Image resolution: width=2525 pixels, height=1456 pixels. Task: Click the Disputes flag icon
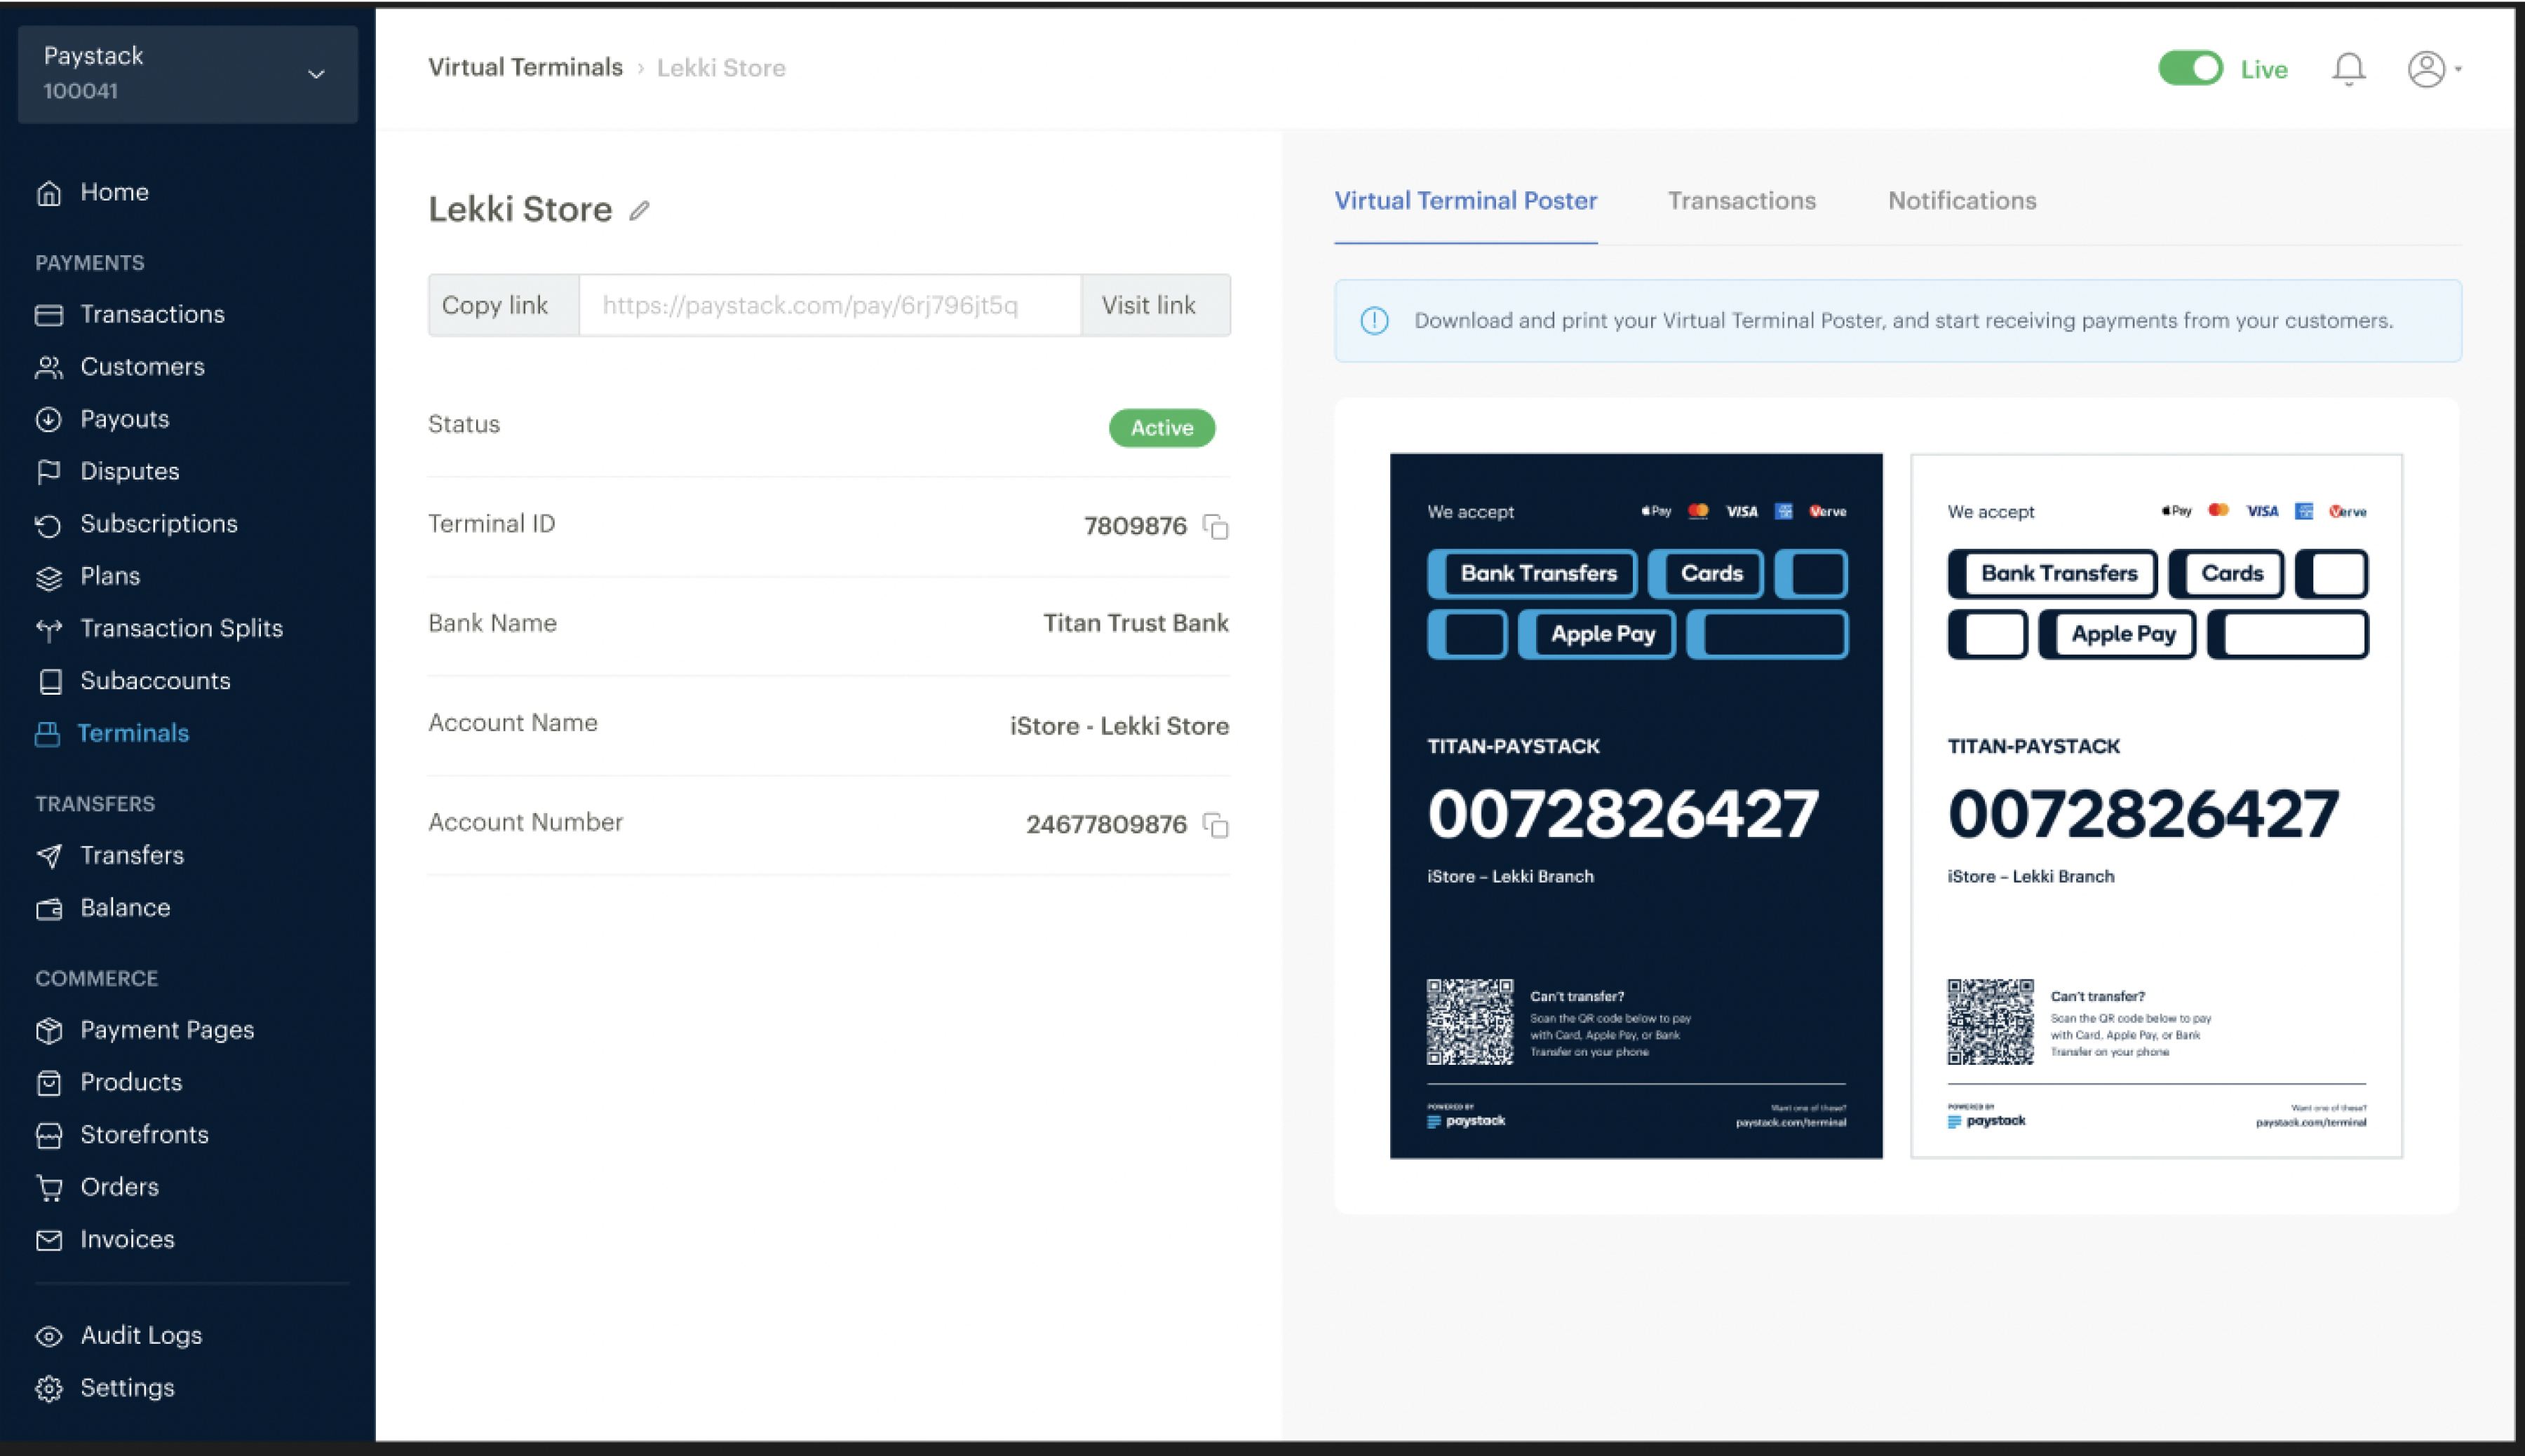coord(49,472)
